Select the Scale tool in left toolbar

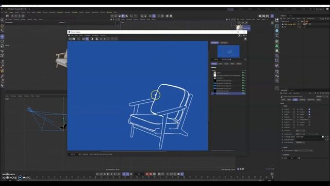point(2,46)
